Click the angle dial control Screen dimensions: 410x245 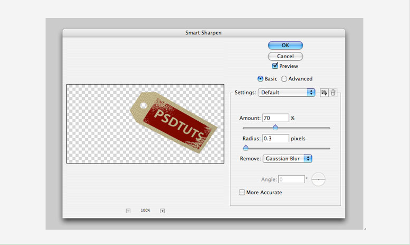point(318,179)
